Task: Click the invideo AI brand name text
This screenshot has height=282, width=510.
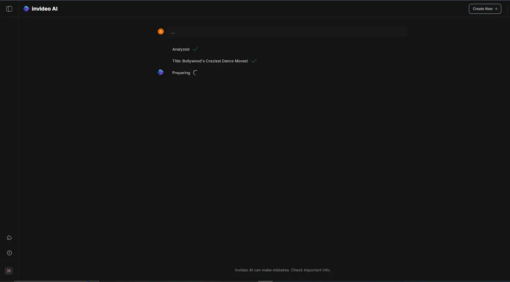Action: point(45,9)
